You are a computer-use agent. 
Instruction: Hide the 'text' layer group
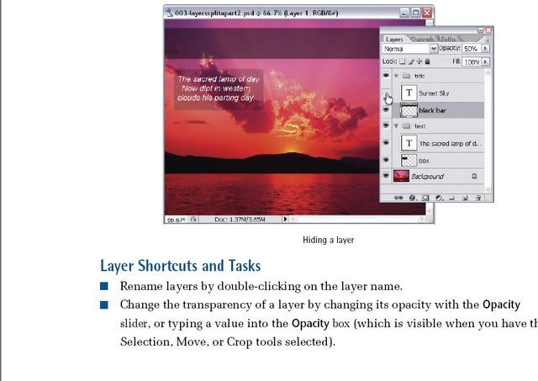386,125
